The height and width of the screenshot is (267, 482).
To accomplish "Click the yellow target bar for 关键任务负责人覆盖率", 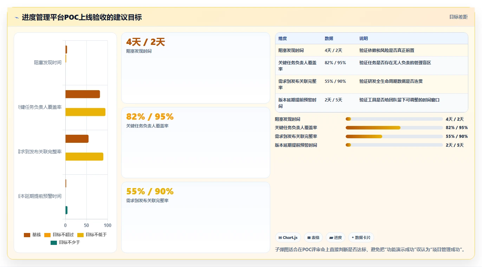I will [85, 112].
